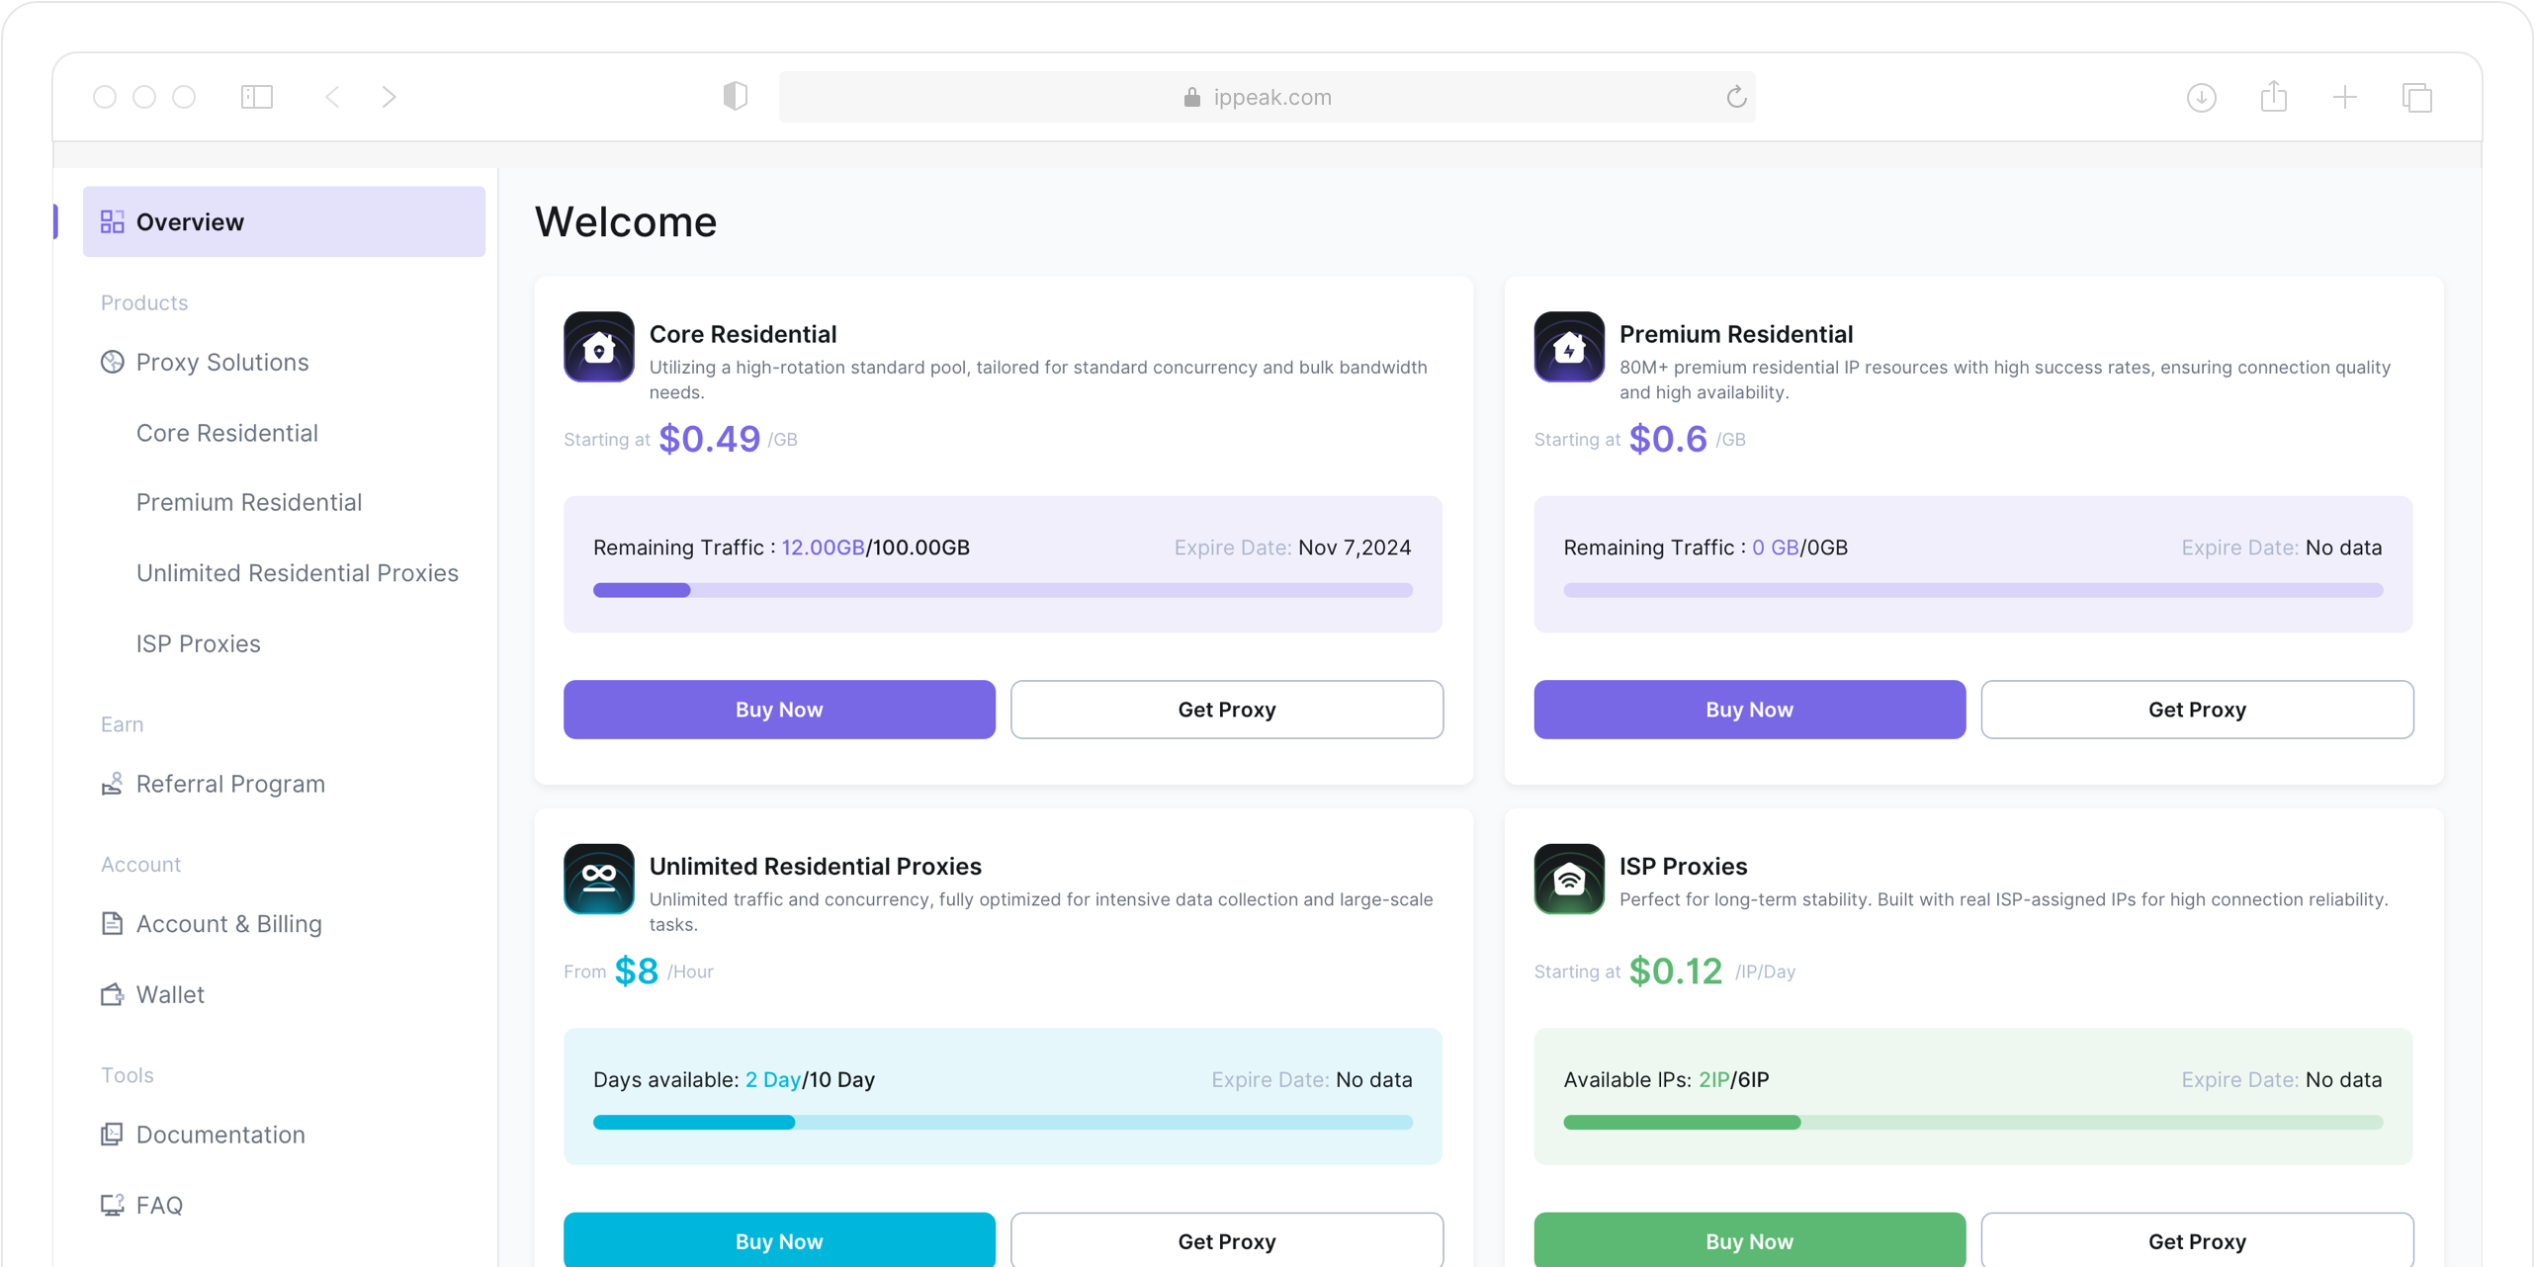Open Wallet page from sidebar
The height and width of the screenshot is (1267, 2535).
[x=170, y=994]
